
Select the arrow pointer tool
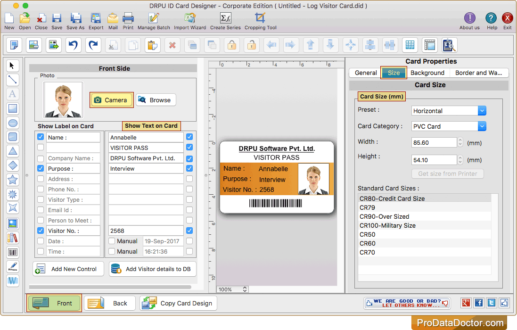click(13, 66)
